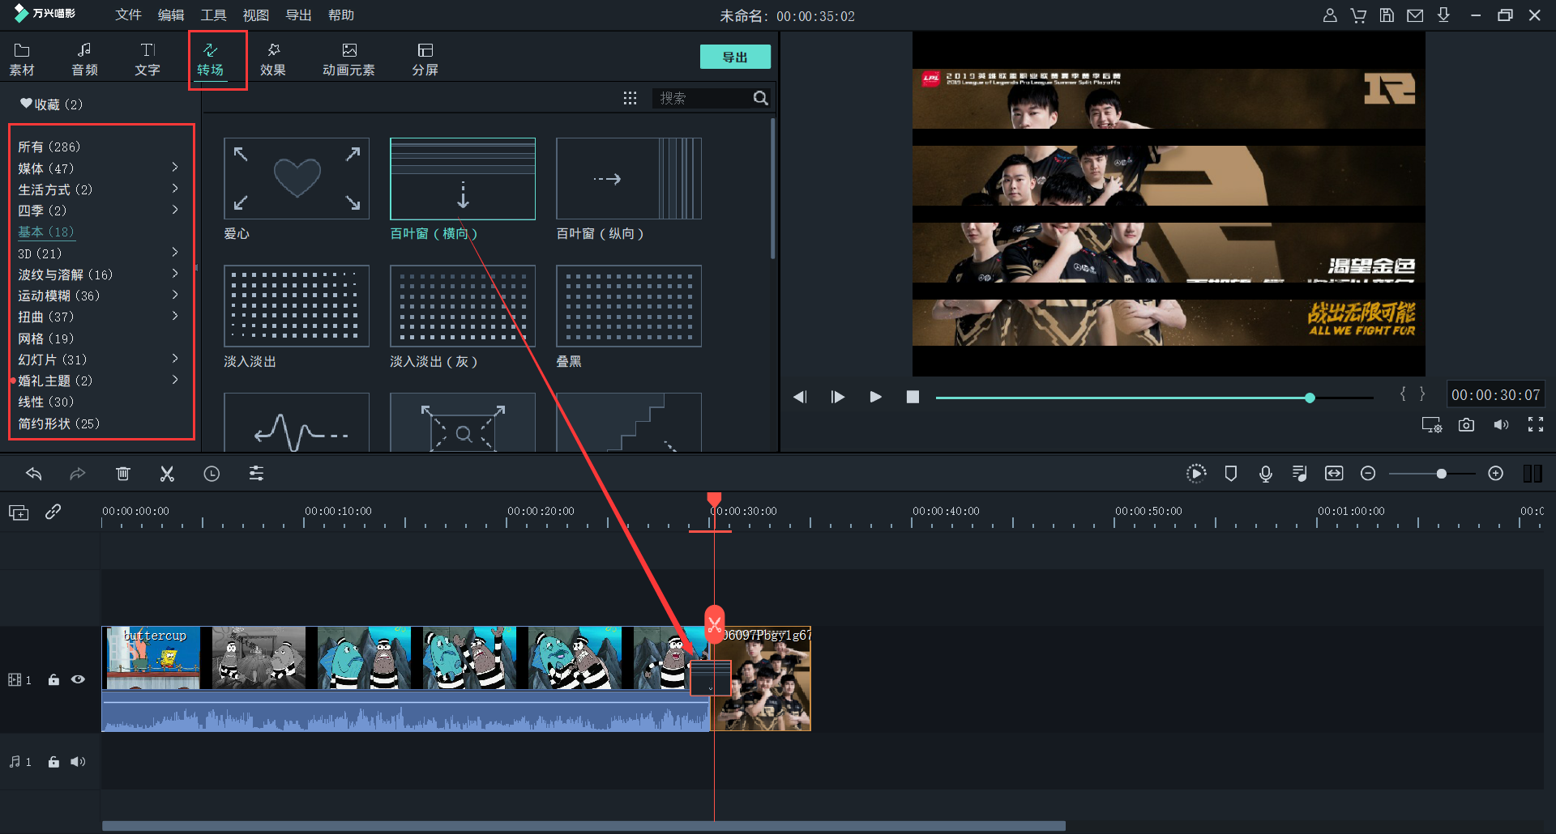
Task: Click the scissors split icon in timeline toolbar
Action: [167, 474]
